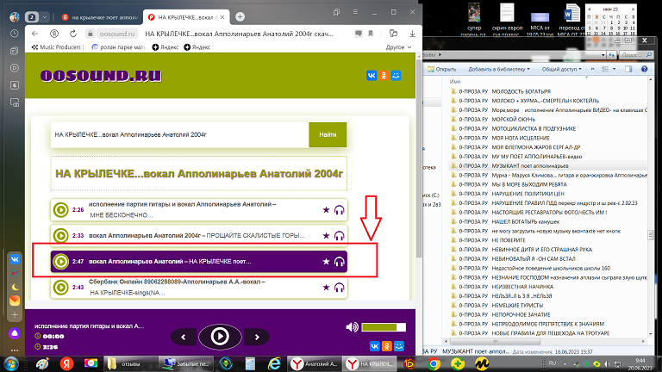
Task: Switch to 'на крылечке поет апполи' tab
Action: tap(100, 17)
